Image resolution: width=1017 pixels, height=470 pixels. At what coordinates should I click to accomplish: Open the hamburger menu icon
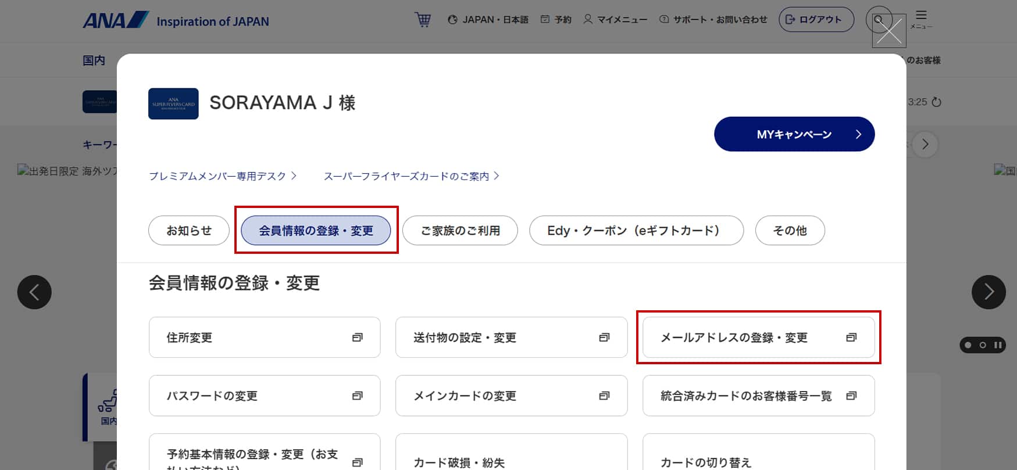click(921, 19)
